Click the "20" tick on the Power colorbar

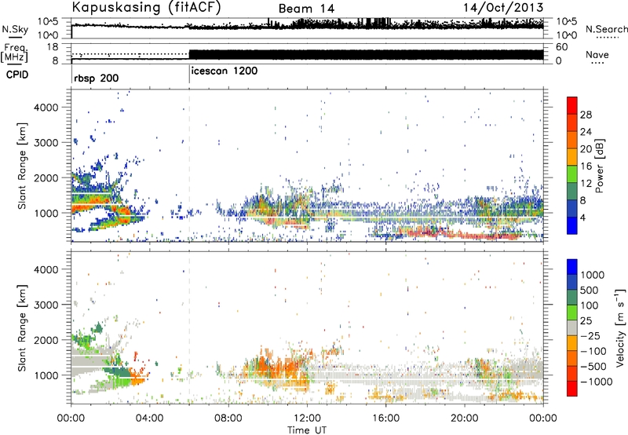coord(586,149)
